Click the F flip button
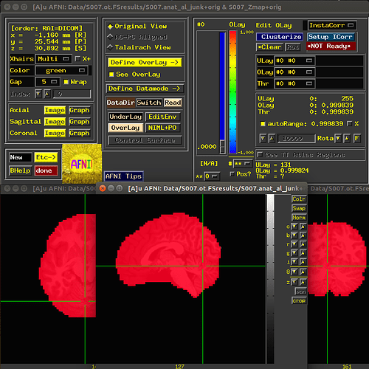The height and width of the screenshot is (369, 369). [x=357, y=138]
